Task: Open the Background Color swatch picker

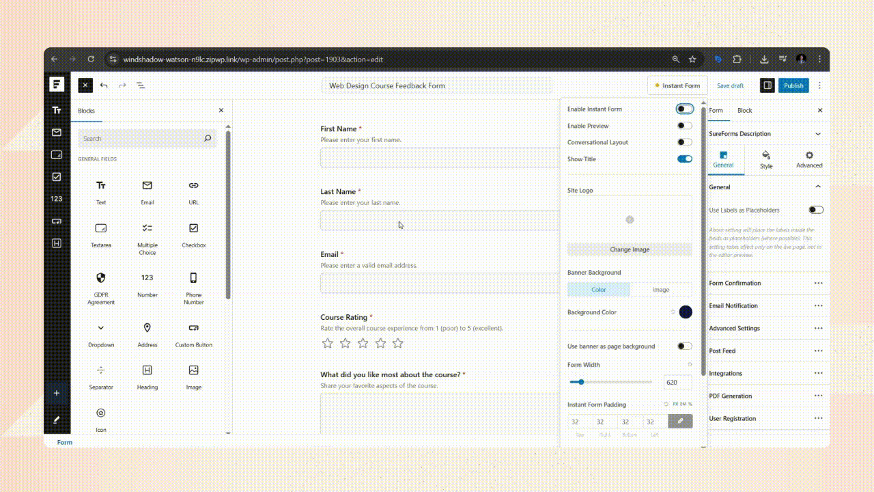Action: pos(686,312)
